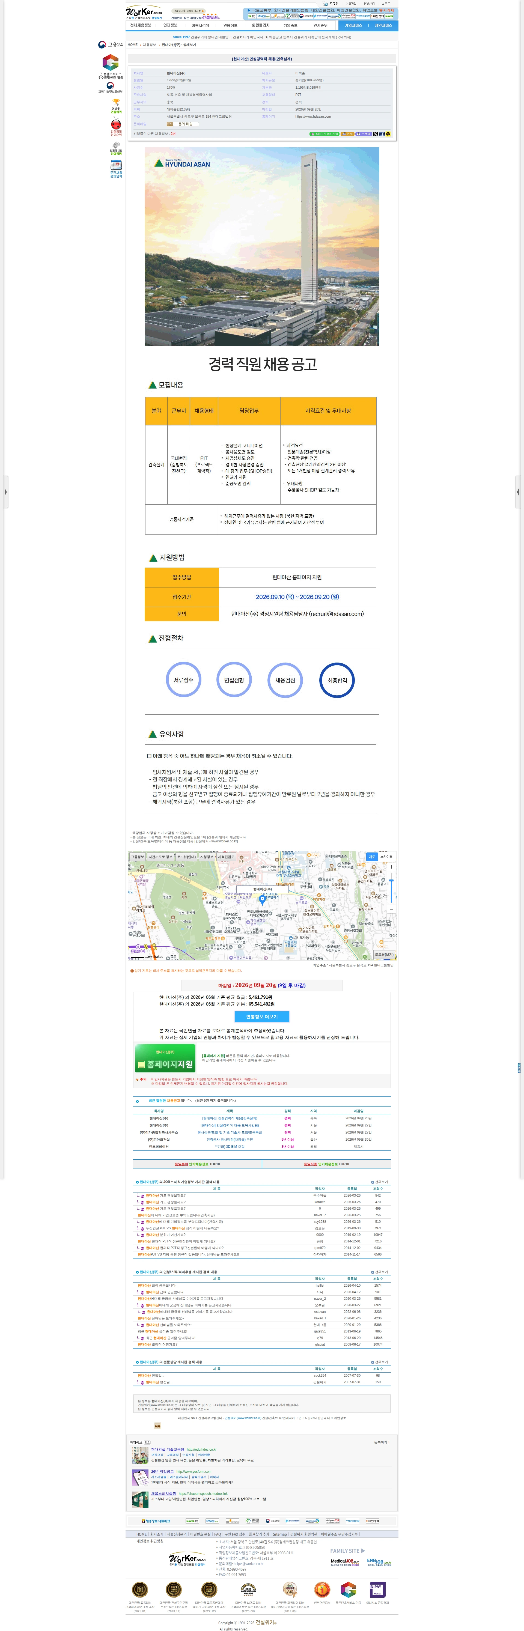Click the 로그인 link at top

coord(334,4)
